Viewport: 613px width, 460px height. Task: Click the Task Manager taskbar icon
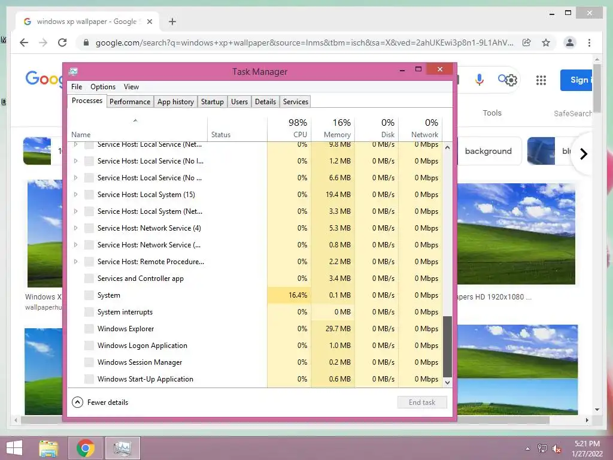122,448
